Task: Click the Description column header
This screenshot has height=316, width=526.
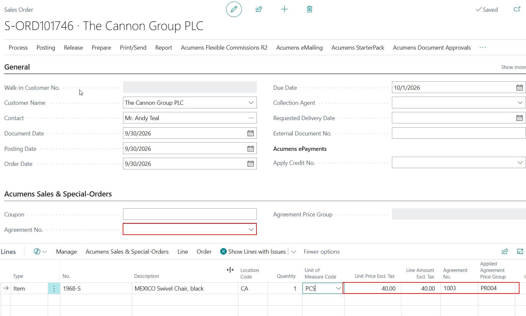Action: point(147,276)
